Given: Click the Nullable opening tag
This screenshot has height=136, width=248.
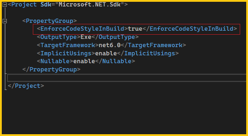Looking at the screenshot, I should tap(55, 61).
